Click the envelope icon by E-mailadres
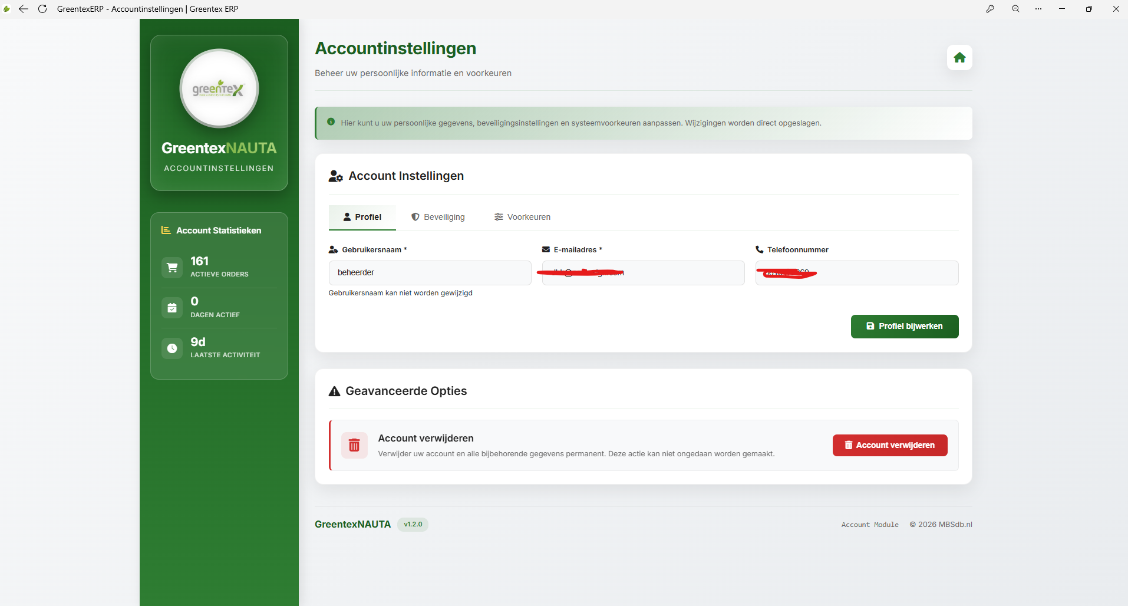Viewport: 1128px width, 606px height. [546, 249]
